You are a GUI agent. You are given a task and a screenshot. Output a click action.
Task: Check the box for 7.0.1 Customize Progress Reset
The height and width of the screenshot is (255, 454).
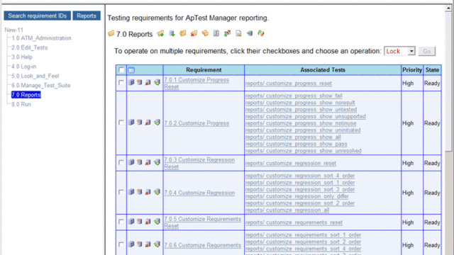pyautogui.click(x=121, y=83)
